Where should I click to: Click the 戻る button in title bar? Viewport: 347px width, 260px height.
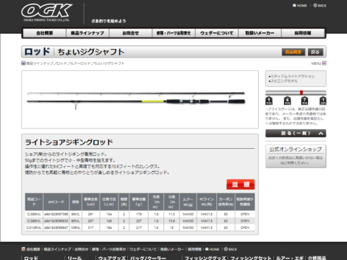315,52
